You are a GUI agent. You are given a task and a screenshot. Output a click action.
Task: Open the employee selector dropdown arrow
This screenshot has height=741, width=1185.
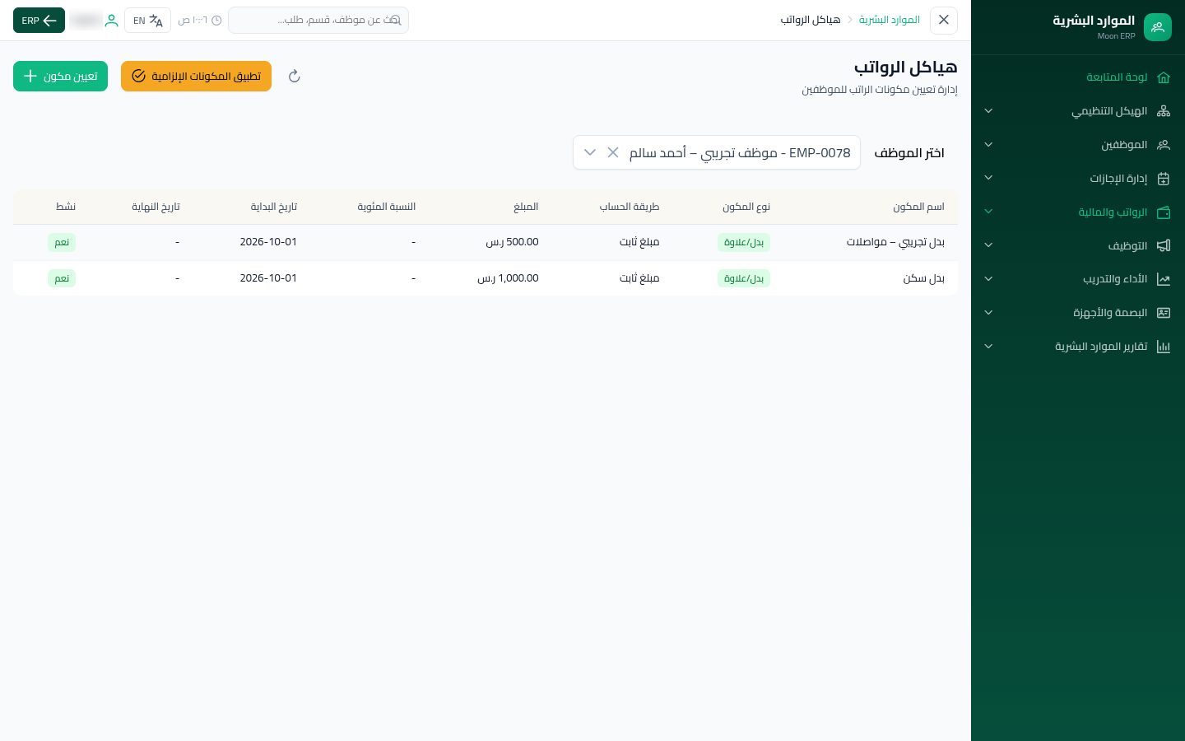[x=590, y=152]
